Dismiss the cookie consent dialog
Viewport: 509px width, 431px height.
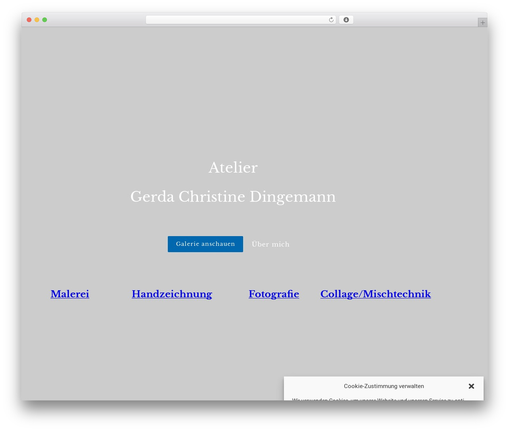tap(471, 386)
